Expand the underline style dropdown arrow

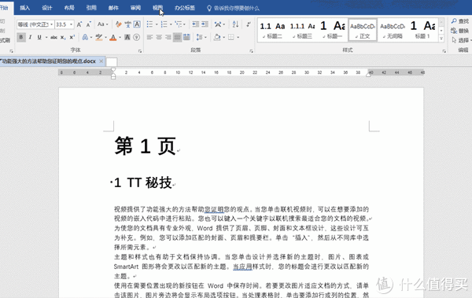click(x=46, y=37)
